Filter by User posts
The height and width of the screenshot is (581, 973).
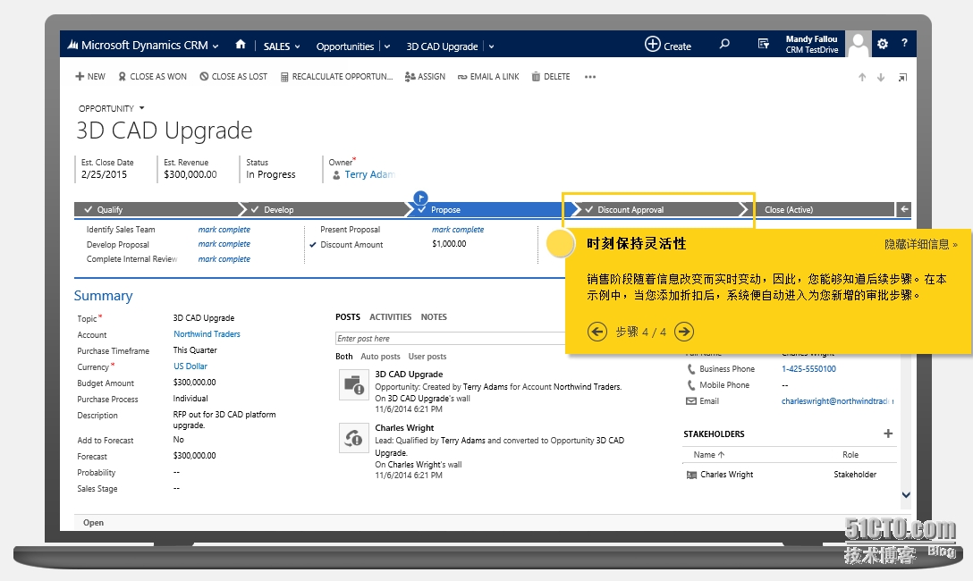pos(427,357)
